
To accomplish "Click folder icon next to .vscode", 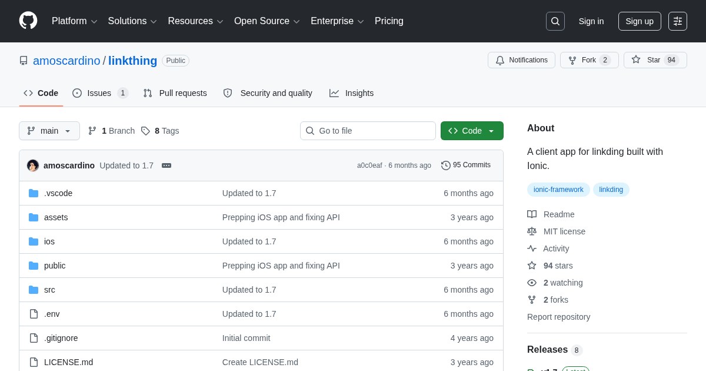I will (34, 193).
